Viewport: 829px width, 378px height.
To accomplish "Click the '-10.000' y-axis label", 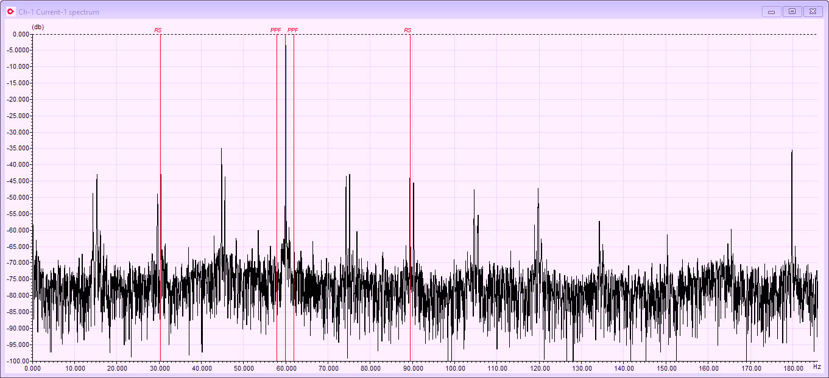I will pyautogui.click(x=19, y=67).
